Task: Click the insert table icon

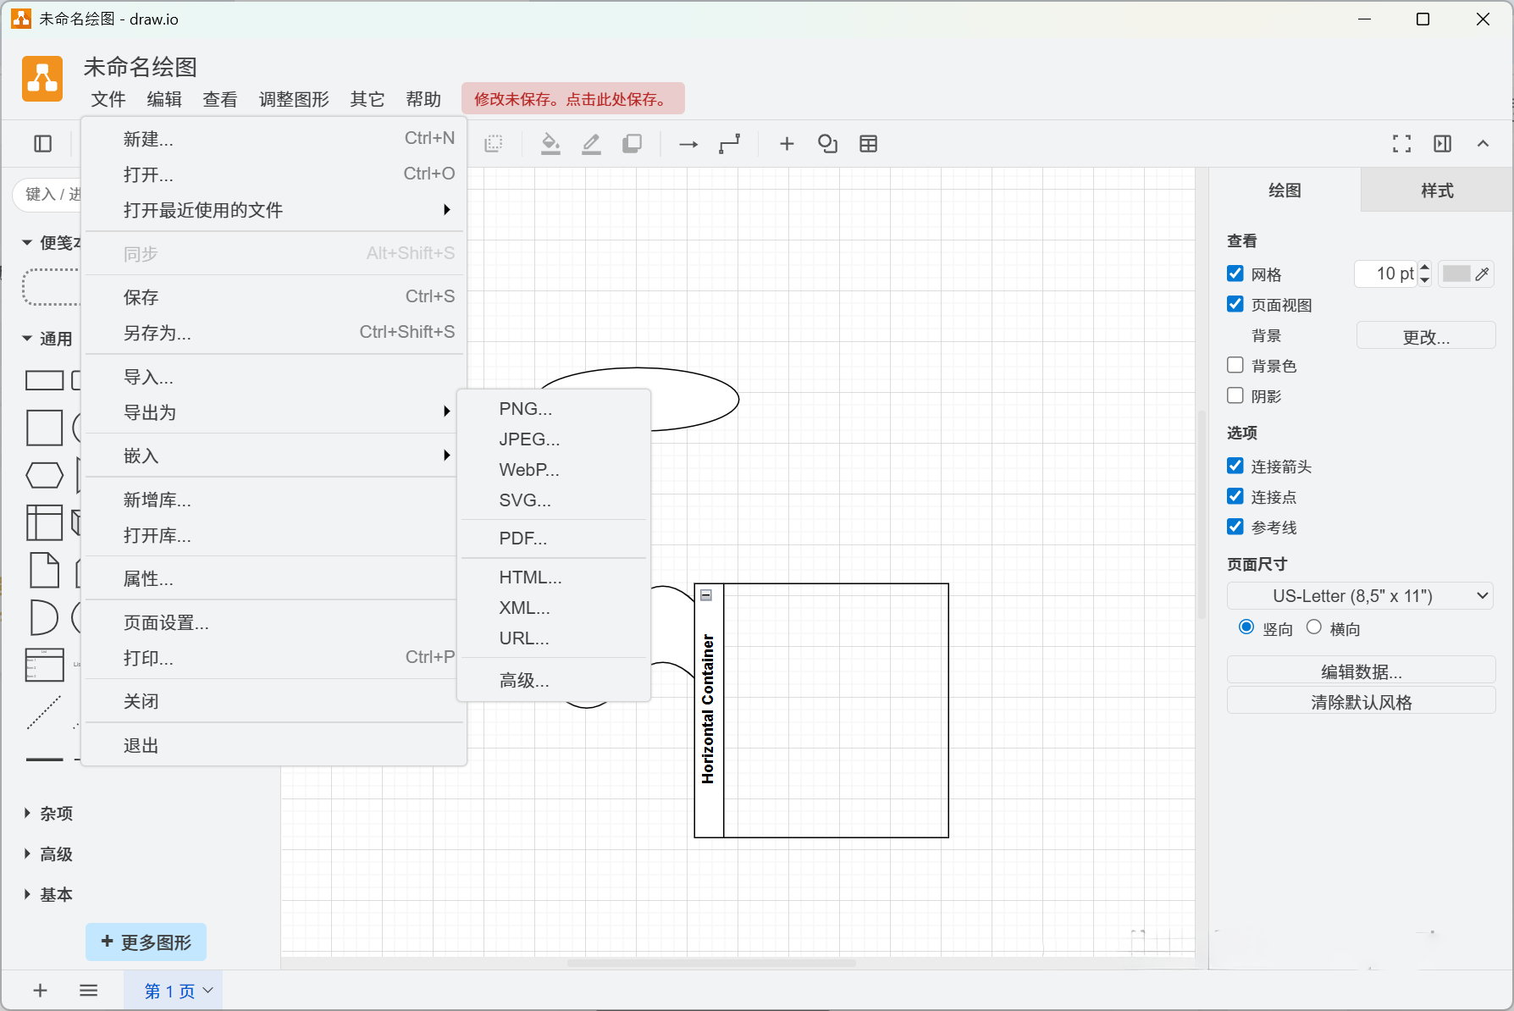Action: pos(868,144)
